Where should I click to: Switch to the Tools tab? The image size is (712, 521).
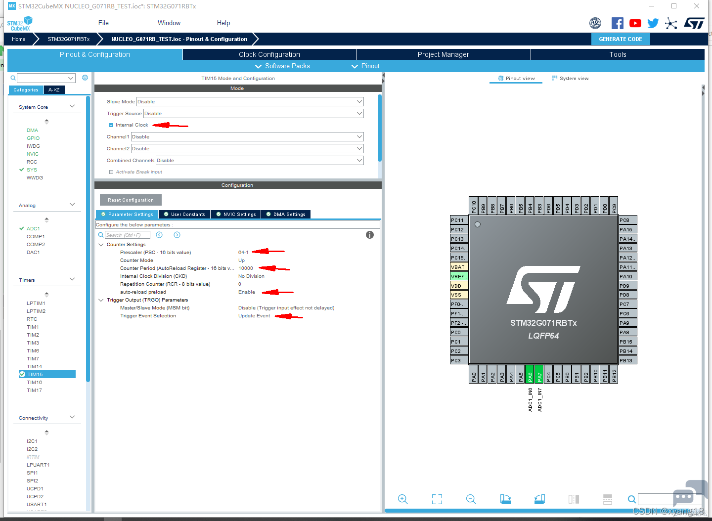(618, 54)
